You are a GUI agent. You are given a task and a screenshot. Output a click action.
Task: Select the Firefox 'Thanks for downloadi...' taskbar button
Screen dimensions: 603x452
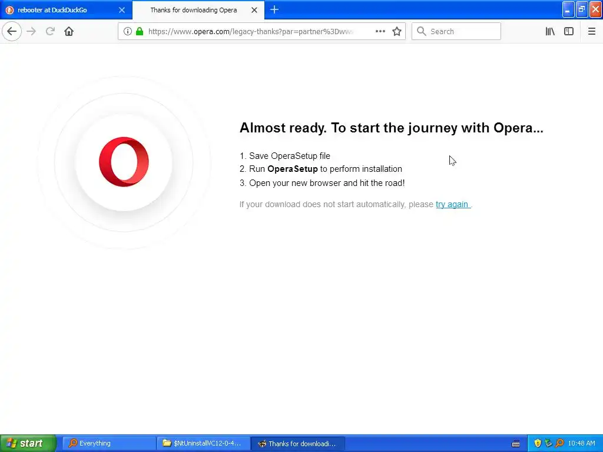click(298, 443)
